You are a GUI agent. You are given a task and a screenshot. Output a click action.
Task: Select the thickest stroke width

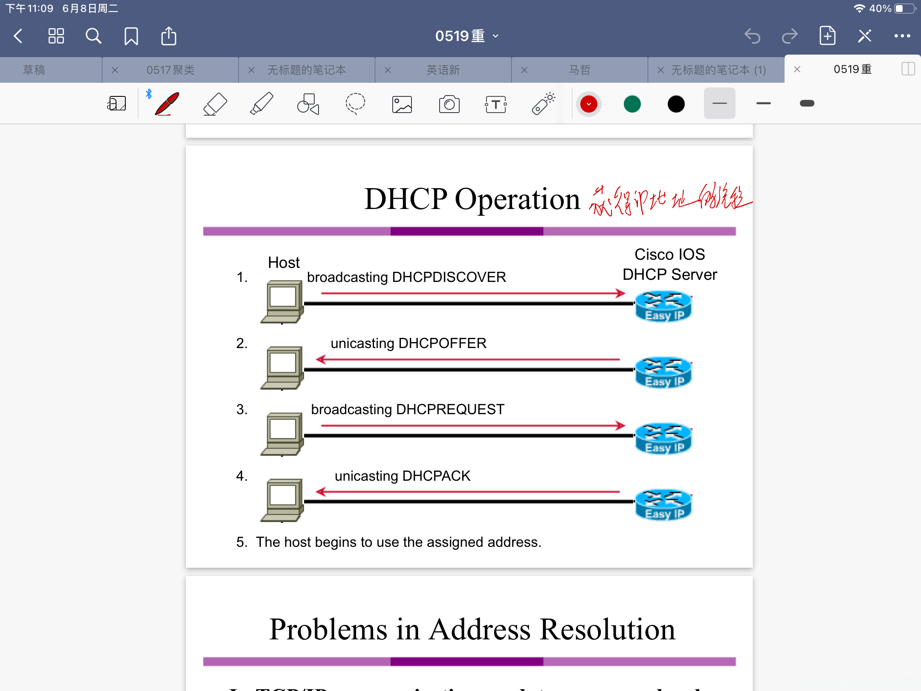coord(807,103)
